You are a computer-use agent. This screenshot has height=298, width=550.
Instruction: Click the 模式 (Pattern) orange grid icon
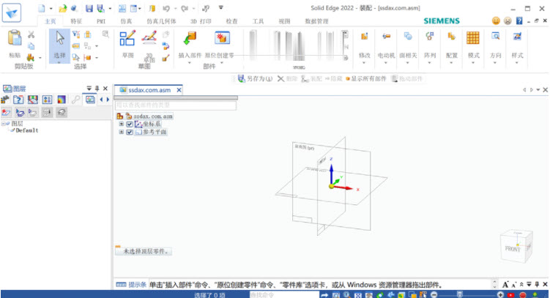coord(473,37)
